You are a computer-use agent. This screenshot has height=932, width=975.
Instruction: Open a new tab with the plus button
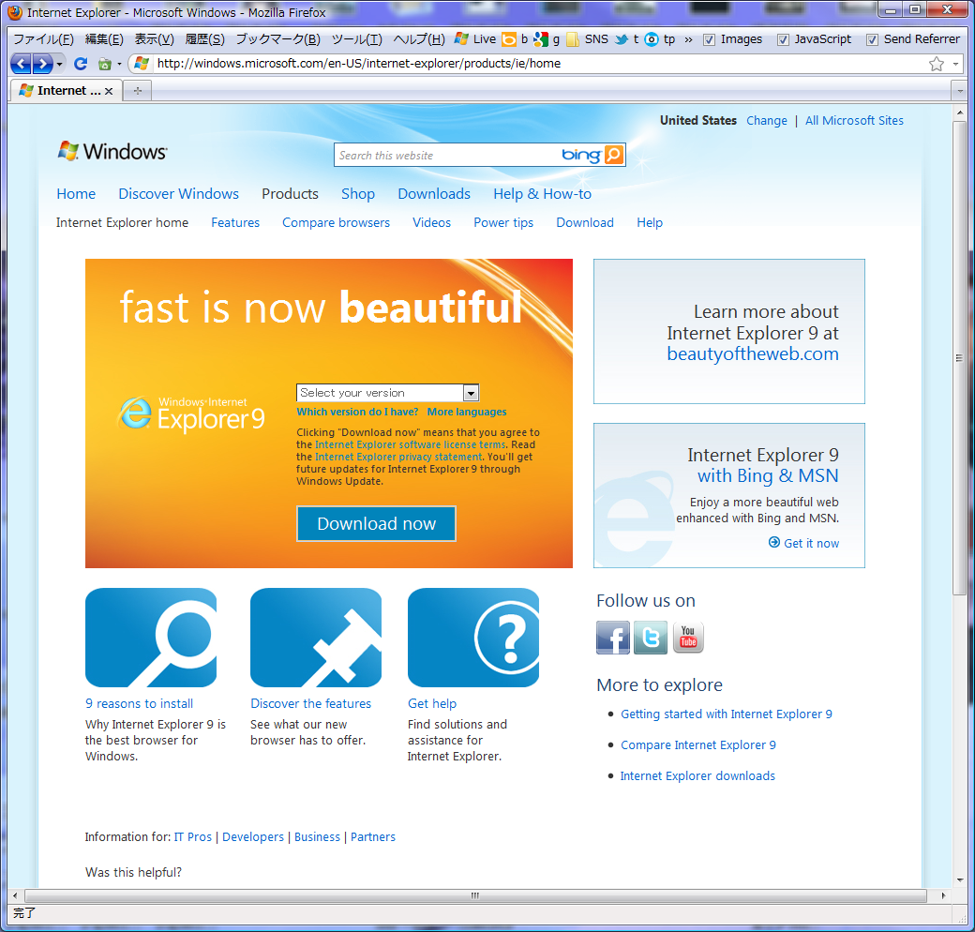138,91
